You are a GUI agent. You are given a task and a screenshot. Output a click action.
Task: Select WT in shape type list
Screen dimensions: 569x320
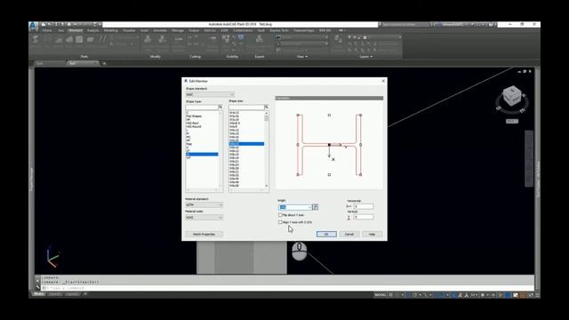point(188,158)
